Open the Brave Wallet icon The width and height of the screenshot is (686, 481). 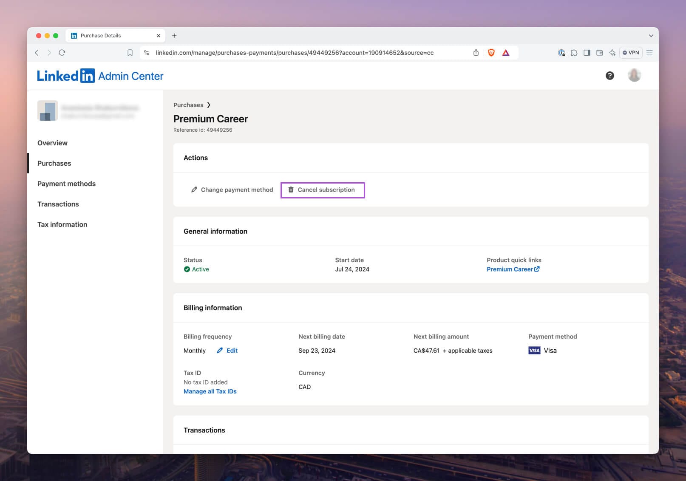(x=600, y=53)
